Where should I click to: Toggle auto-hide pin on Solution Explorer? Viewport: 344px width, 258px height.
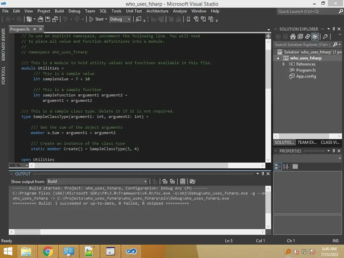(334, 29)
